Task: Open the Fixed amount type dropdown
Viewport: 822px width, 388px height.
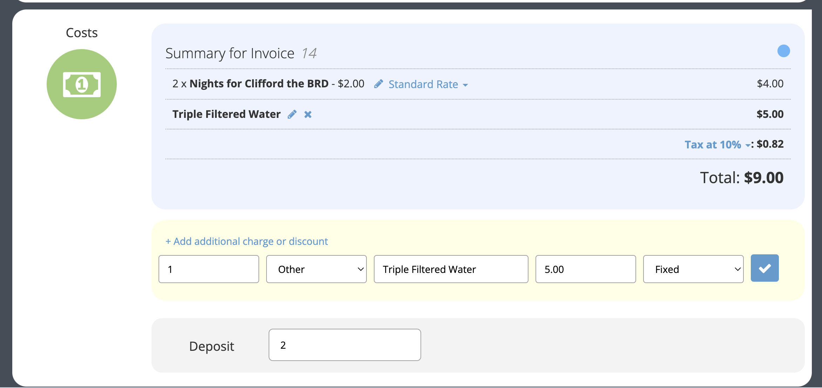Action: pyautogui.click(x=693, y=269)
